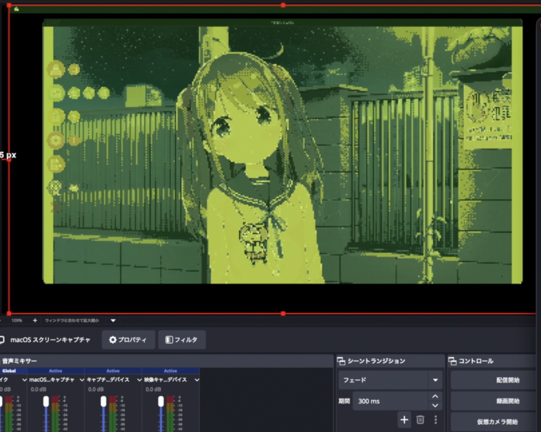Open フィルタ for the selected source

[x=182, y=340]
